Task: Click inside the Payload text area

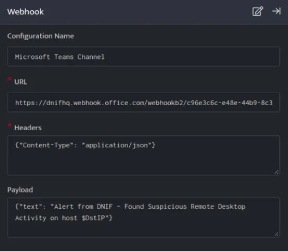Action: coord(144,217)
